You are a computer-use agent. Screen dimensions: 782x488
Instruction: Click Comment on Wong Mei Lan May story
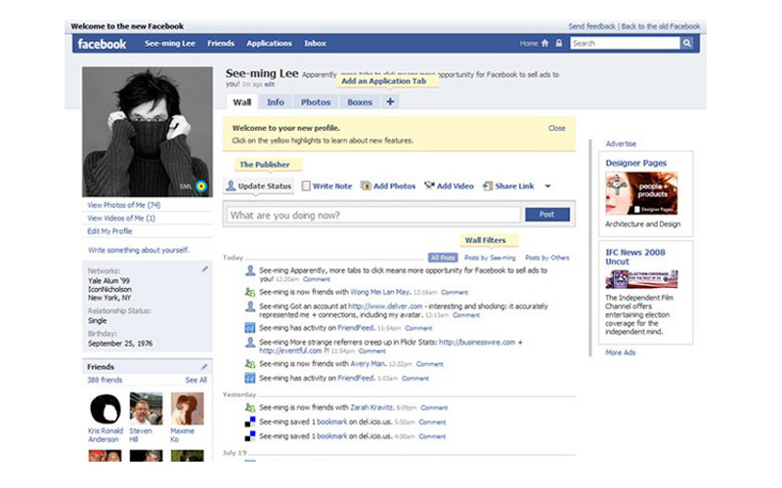pos(455,292)
